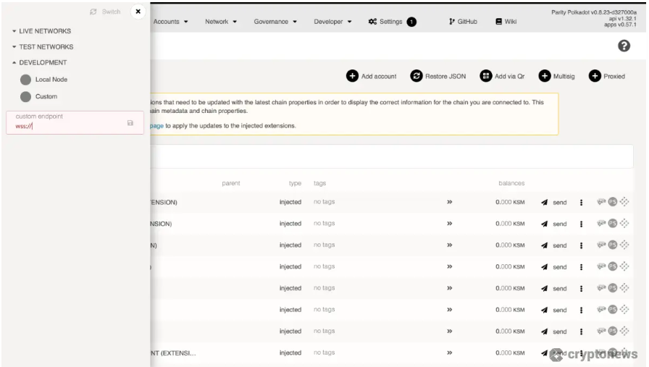Click send in sixth account row
The width and height of the screenshot is (649, 367).
click(x=554, y=310)
